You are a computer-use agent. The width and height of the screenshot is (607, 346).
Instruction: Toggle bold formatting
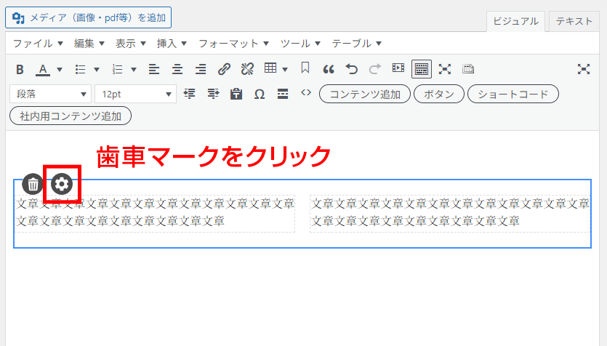(x=20, y=70)
